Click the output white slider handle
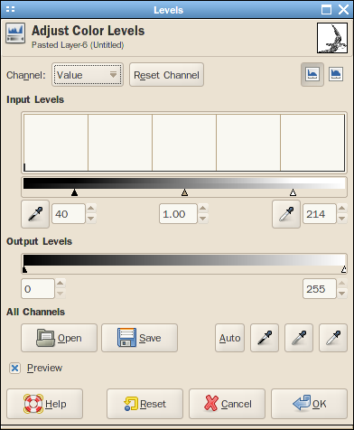Screen dimensions: 354x430 click(x=344, y=269)
